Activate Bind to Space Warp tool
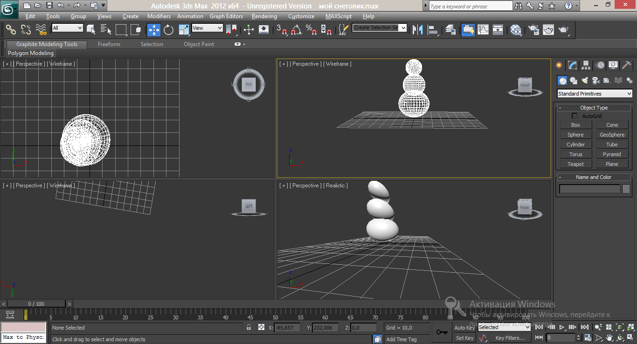637x344 pixels. coord(41,29)
